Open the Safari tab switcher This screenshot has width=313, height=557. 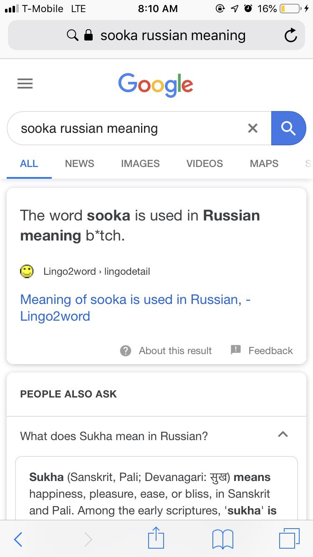coord(290,539)
